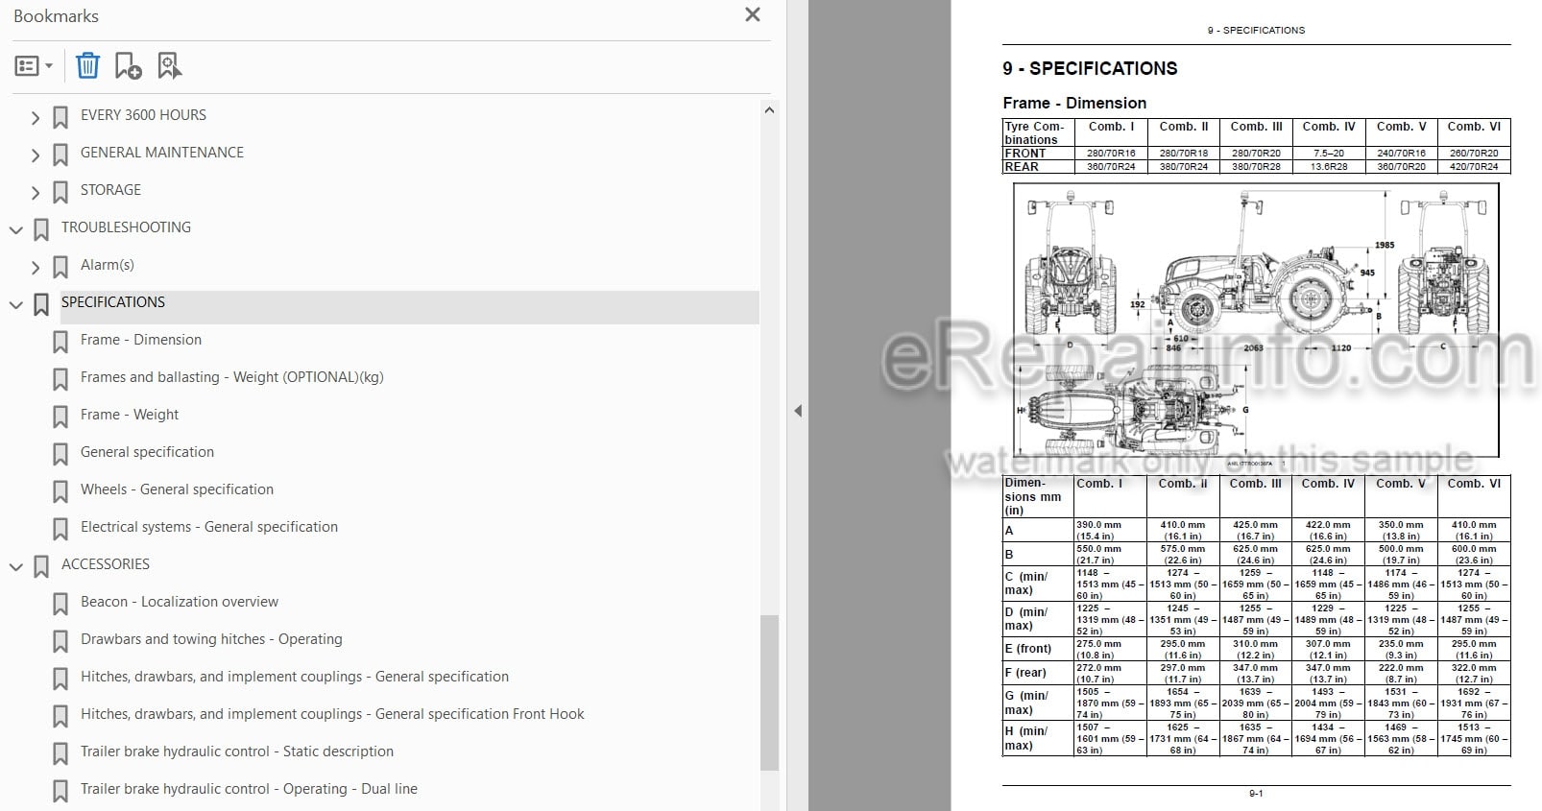Screen dimensions: 1542x811
Task: Open the bookmark options menu
Action: pos(34,66)
